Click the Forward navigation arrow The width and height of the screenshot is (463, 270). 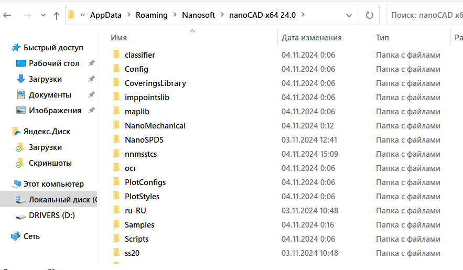click(27, 15)
